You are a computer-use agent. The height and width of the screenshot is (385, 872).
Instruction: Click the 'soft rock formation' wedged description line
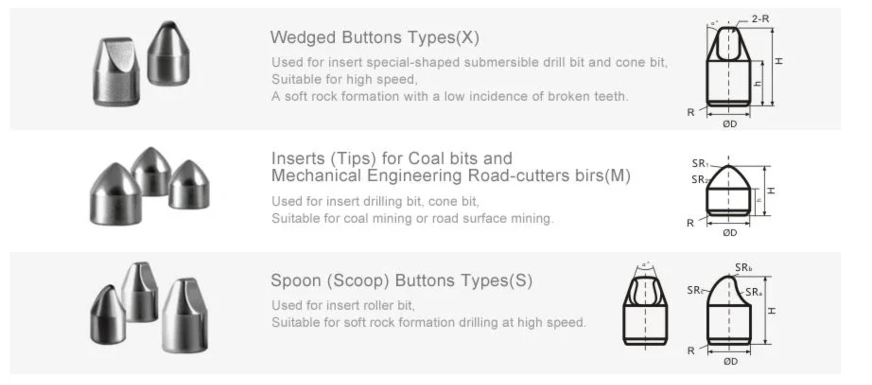coord(450,96)
